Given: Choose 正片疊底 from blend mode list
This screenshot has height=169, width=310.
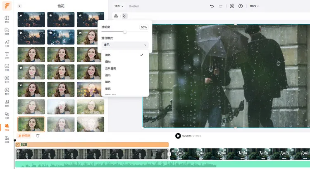Looking at the screenshot, I should [x=110, y=68].
